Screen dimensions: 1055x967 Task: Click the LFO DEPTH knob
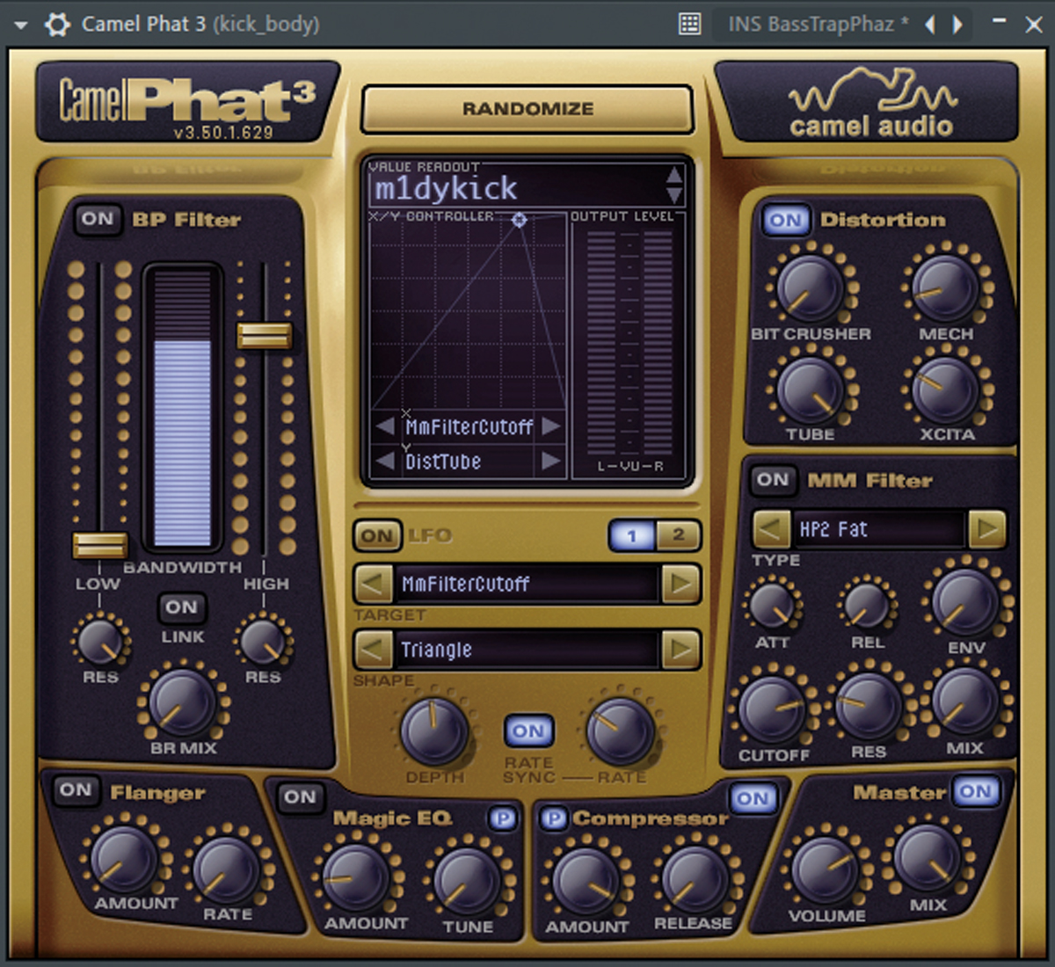[433, 731]
